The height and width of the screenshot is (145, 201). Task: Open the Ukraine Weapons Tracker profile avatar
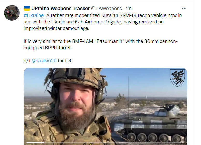[12, 13]
